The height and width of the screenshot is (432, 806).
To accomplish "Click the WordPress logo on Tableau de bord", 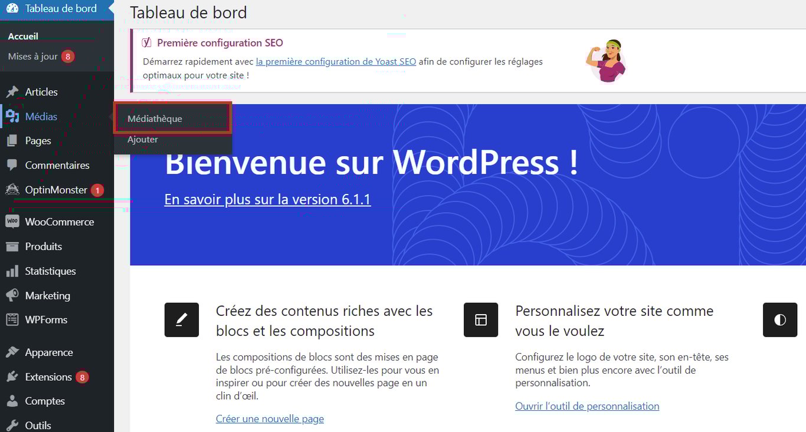I will tap(12, 8).
